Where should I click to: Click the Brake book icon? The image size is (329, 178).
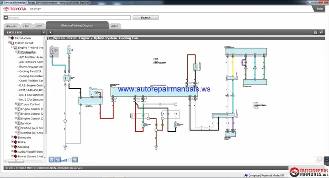(x=16, y=142)
